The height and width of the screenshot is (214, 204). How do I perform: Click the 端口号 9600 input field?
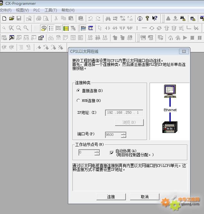pyautogui.click(x=113, y=135)
